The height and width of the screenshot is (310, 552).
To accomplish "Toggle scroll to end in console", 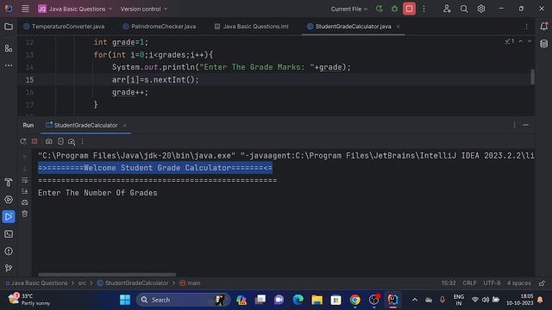I will tap(25, 191).
